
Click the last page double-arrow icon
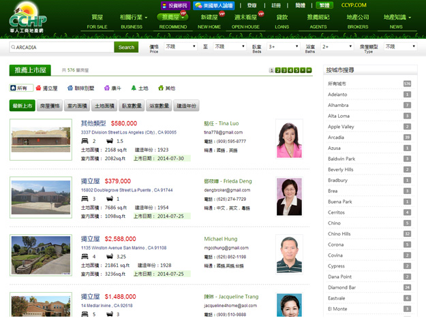[x=309, y=70]
